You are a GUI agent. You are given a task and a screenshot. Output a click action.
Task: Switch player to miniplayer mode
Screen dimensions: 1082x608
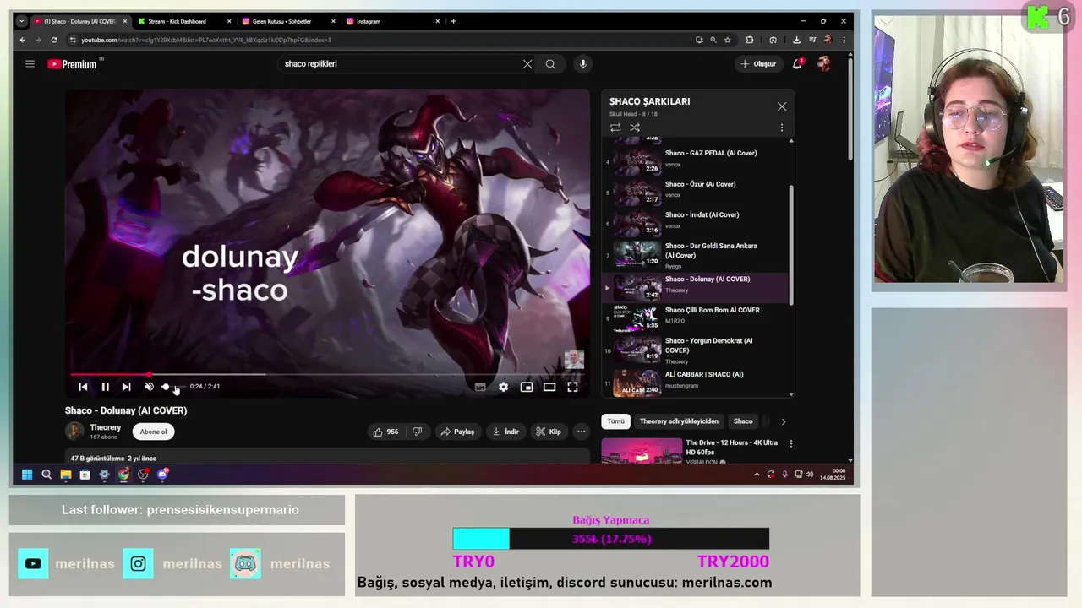point(526,387)
